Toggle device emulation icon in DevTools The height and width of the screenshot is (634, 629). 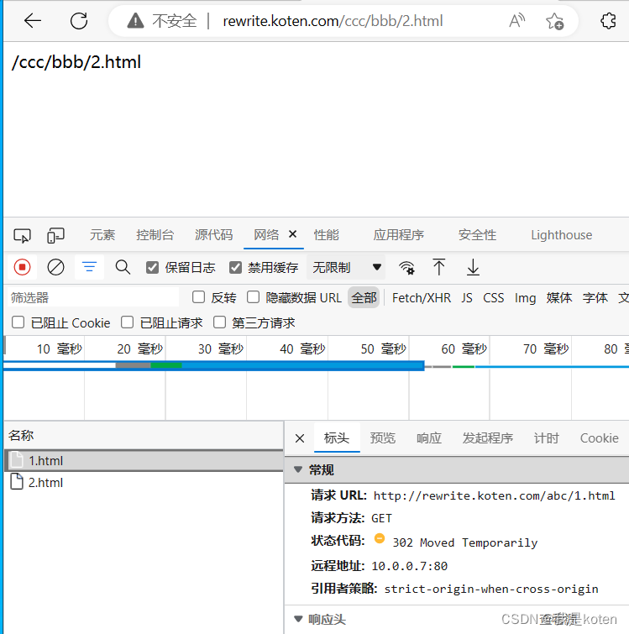click(55, 235)
